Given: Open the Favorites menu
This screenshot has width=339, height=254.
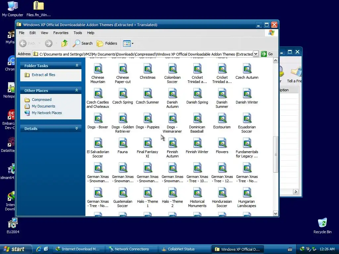Looking at the screenshot, I should (x=61, y=33).
